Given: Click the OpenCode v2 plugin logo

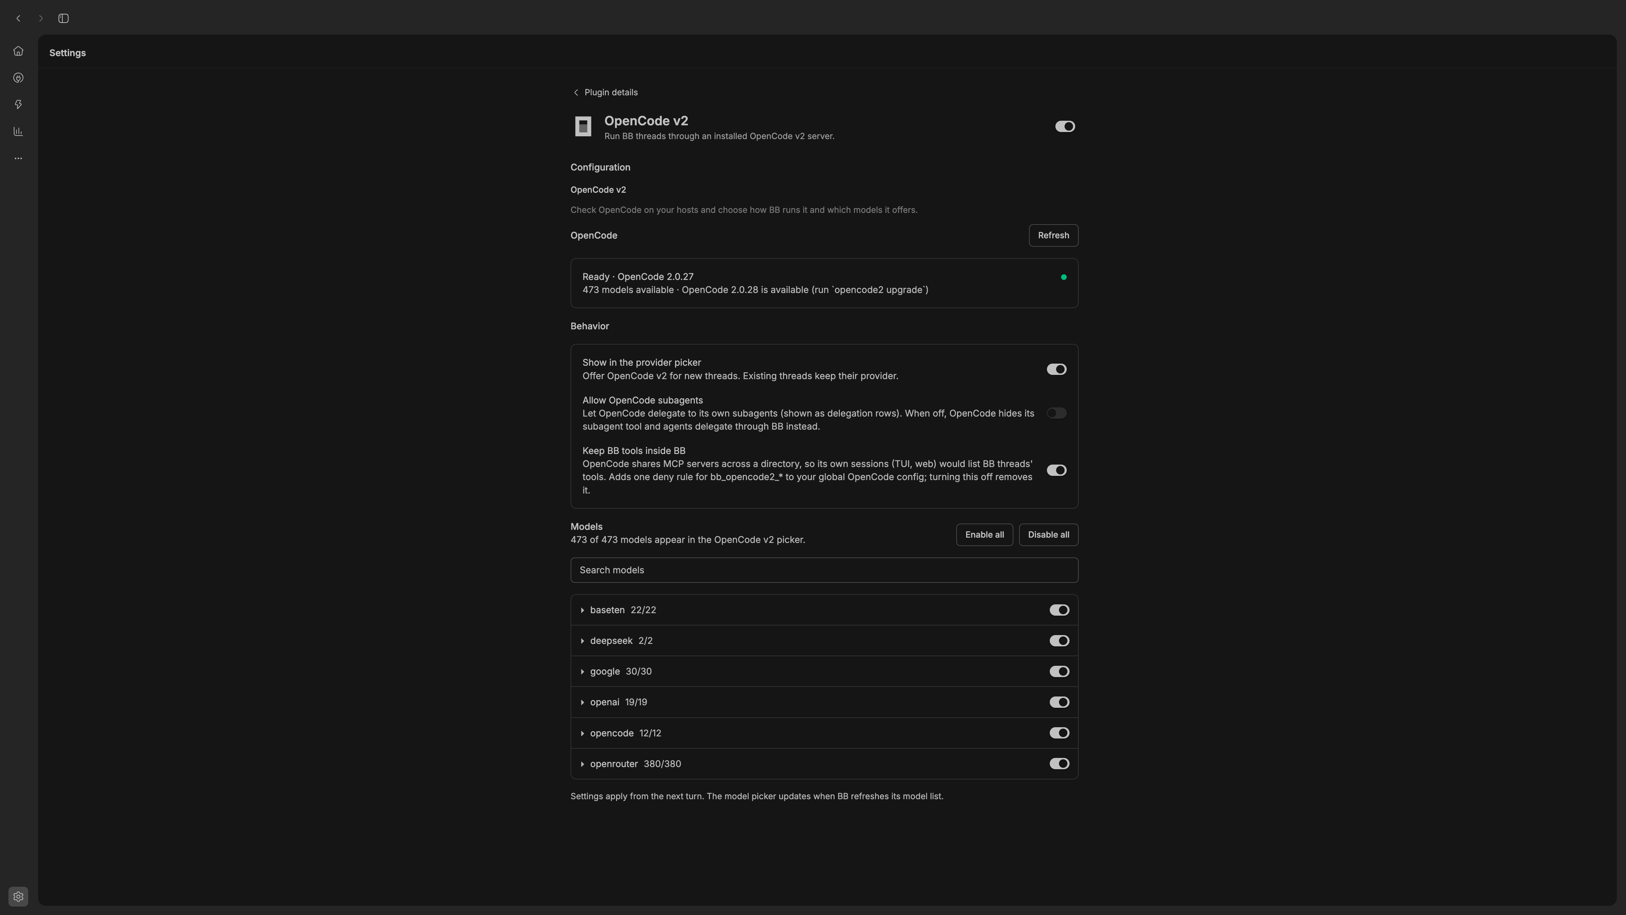Looking at the screenshot, I should (583, 126).
